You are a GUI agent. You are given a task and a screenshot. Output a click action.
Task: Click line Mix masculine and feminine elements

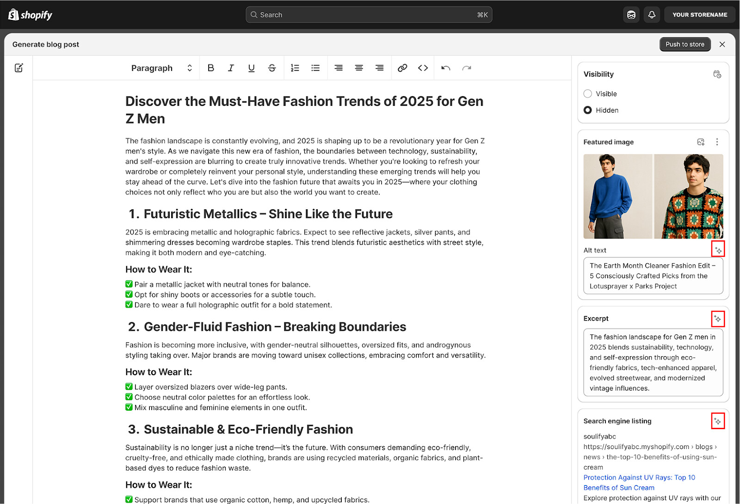[x=216, y=407]
